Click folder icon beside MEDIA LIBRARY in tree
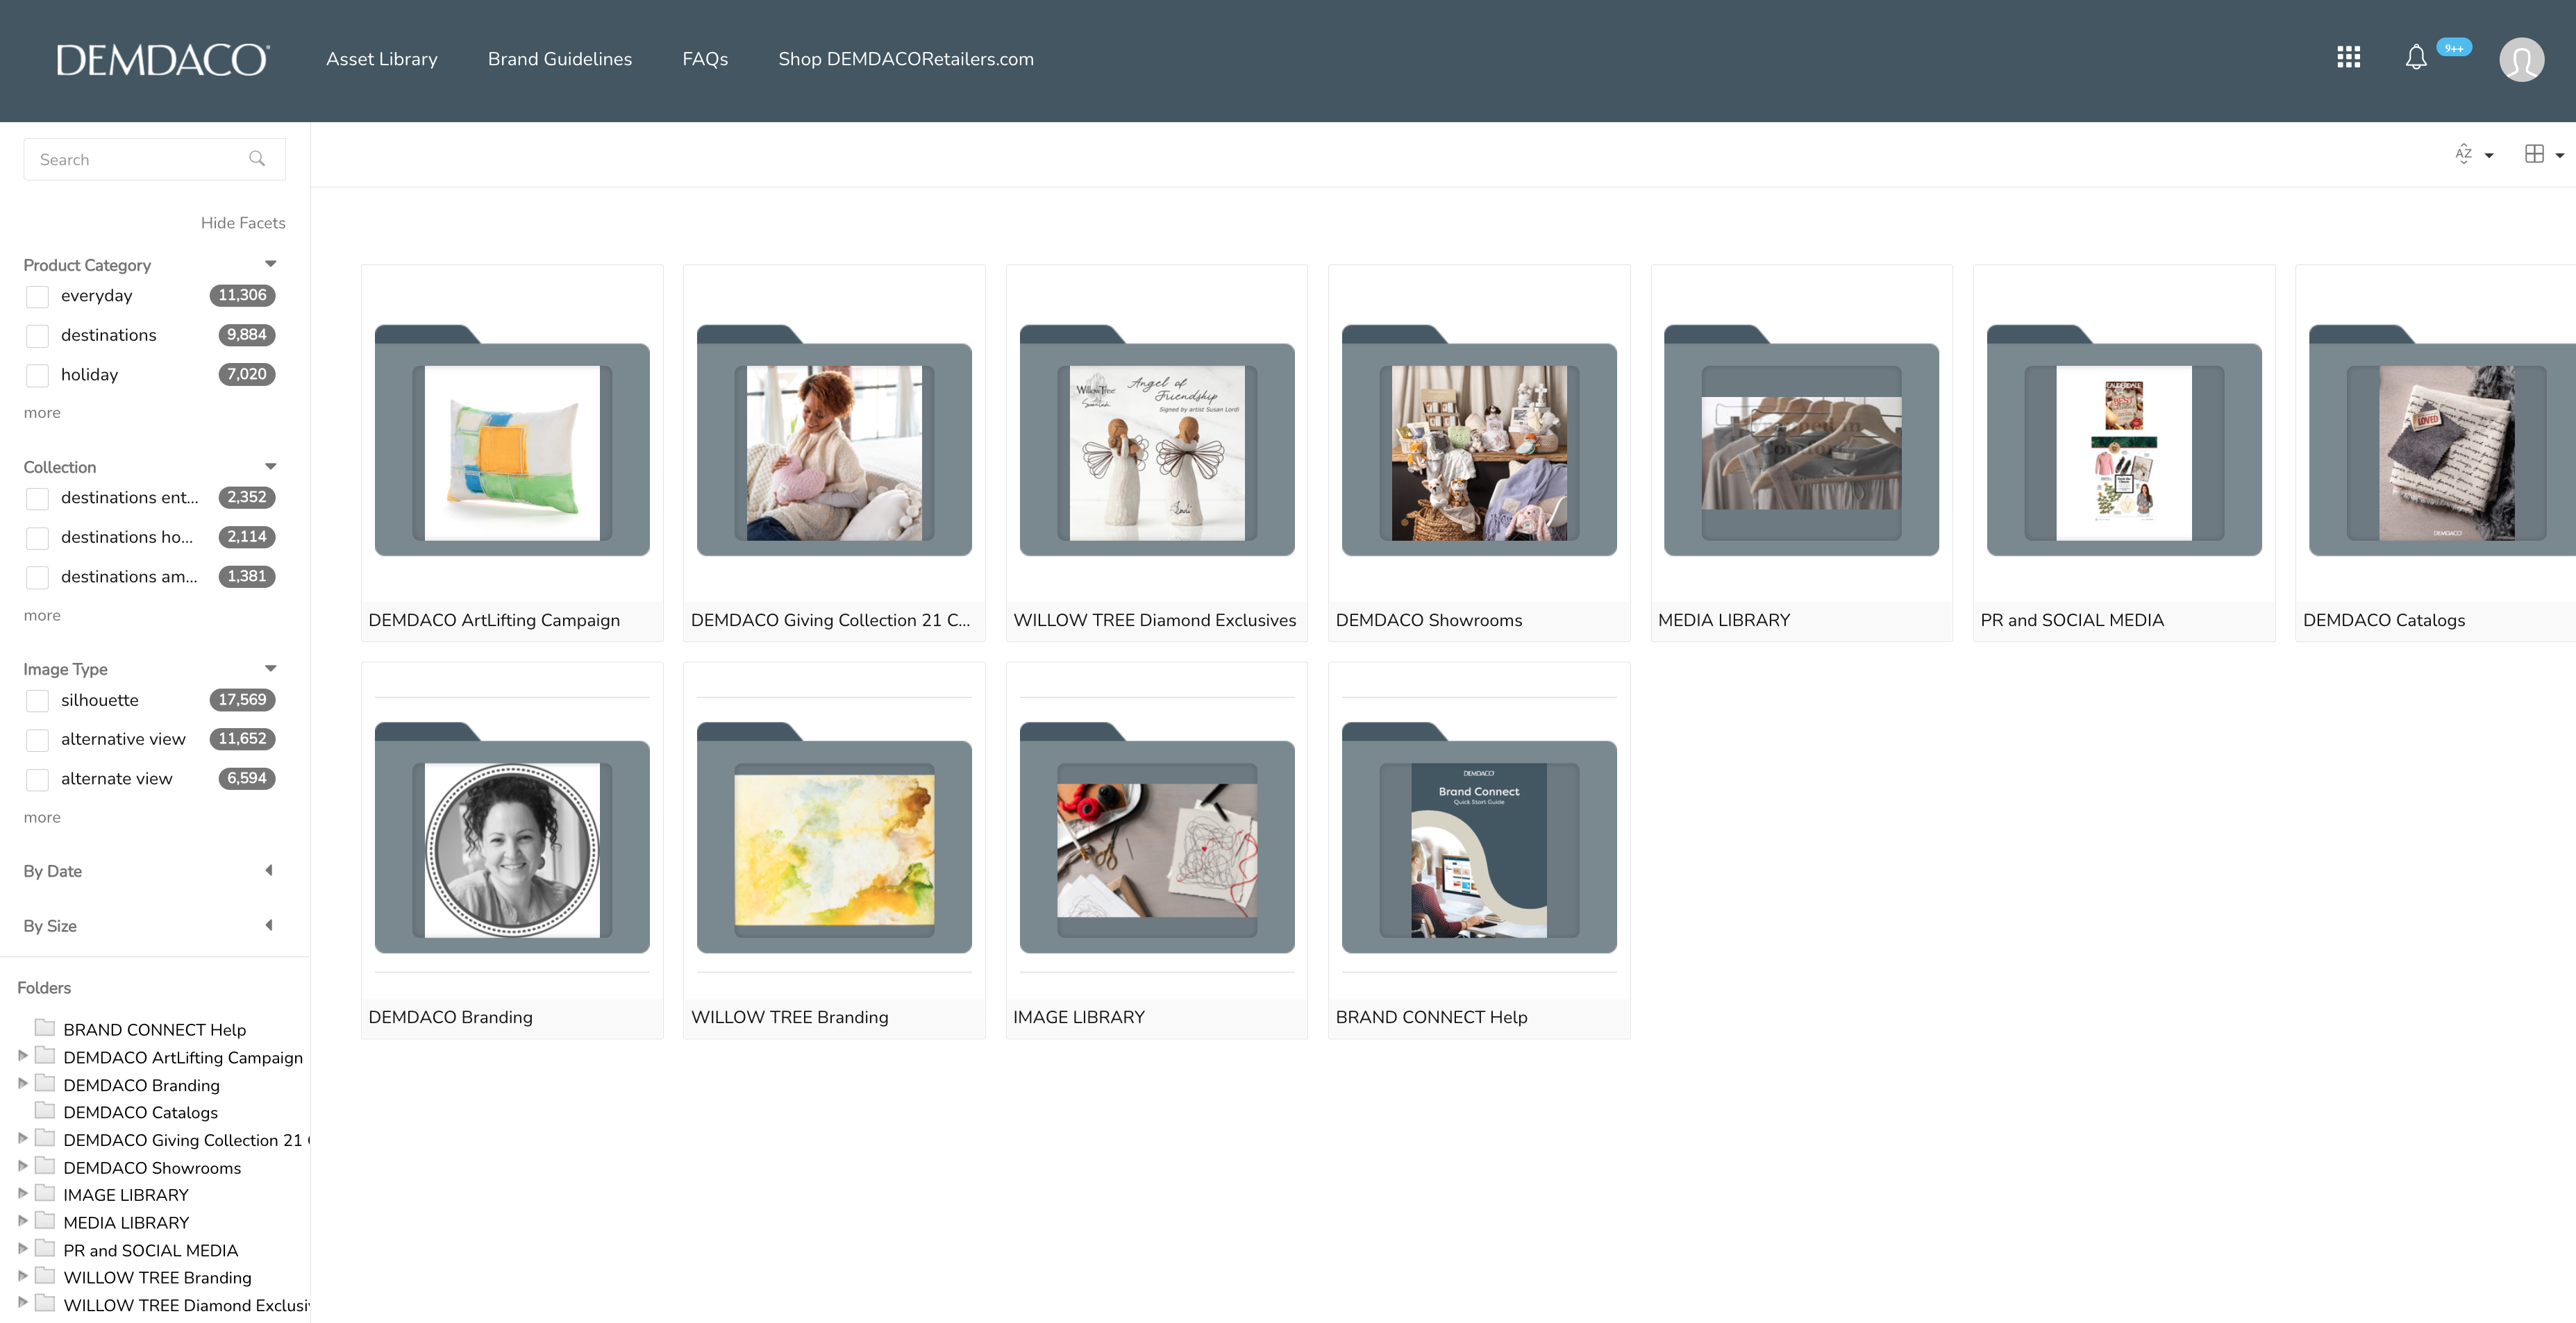This screenshot has width=2576, height=1323. pyautogui.click(x=45, y=1220)
